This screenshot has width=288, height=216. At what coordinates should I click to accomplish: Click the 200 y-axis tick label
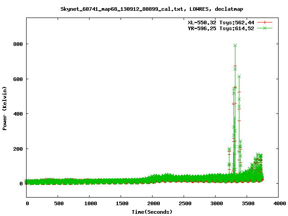click(x=18, y=149)
